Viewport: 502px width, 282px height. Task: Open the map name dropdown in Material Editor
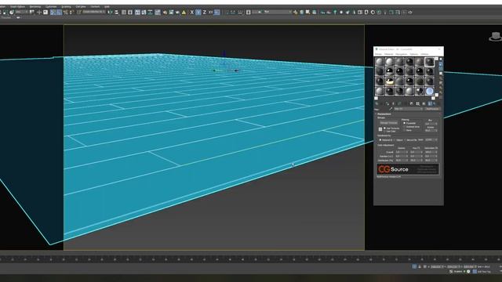point(409,109)
